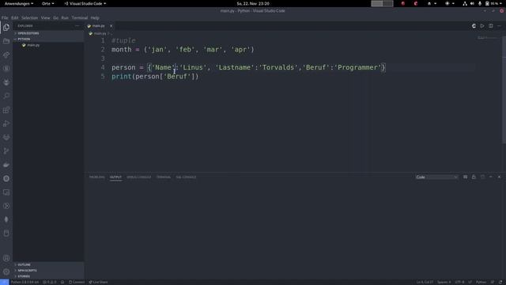Open the Extensions view
The image size is (506, 285).
pyautogui.click(x=6, y=110)
